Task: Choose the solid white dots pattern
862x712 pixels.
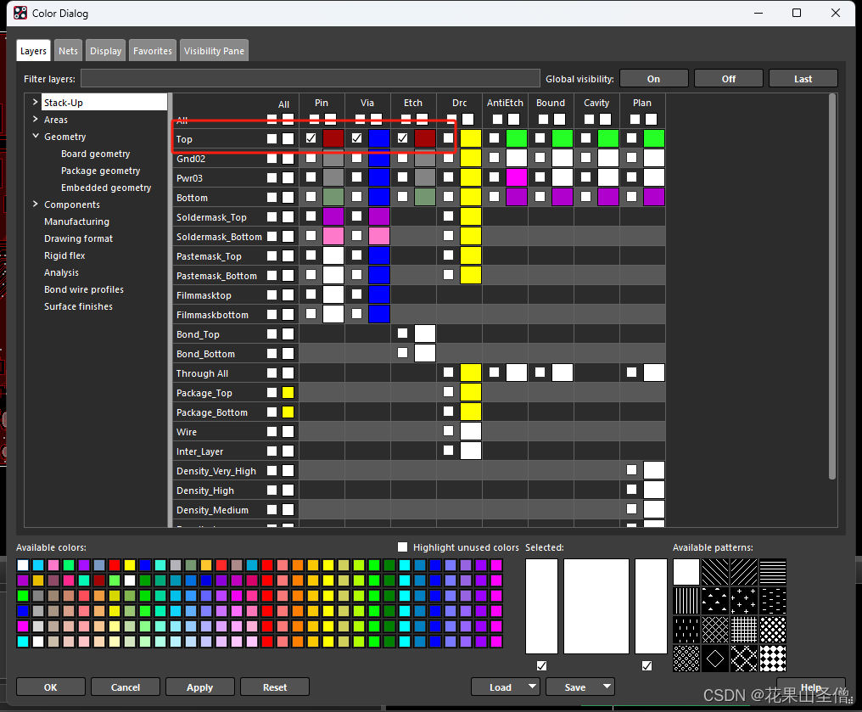Action: pos(773,630)
